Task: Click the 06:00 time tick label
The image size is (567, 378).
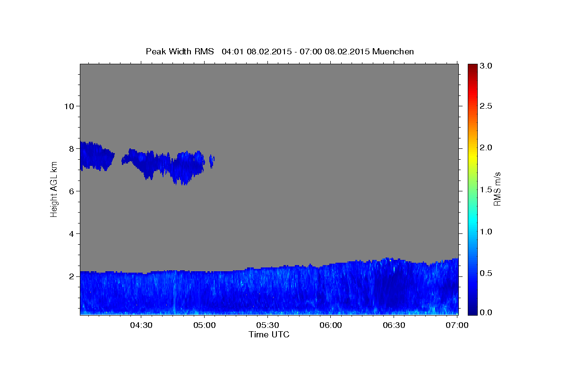Action: click(331, 325)
